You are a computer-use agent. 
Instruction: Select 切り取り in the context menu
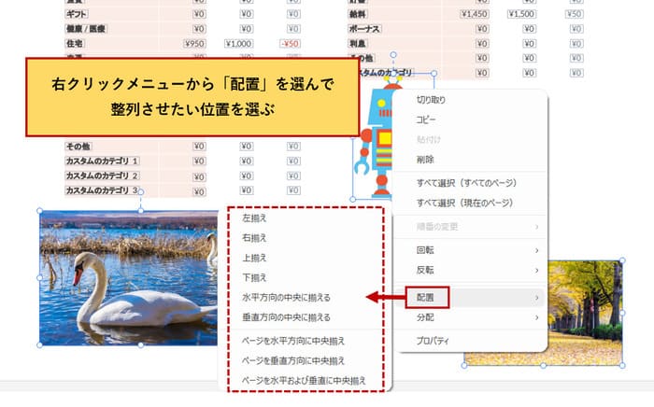coord(431,99)
